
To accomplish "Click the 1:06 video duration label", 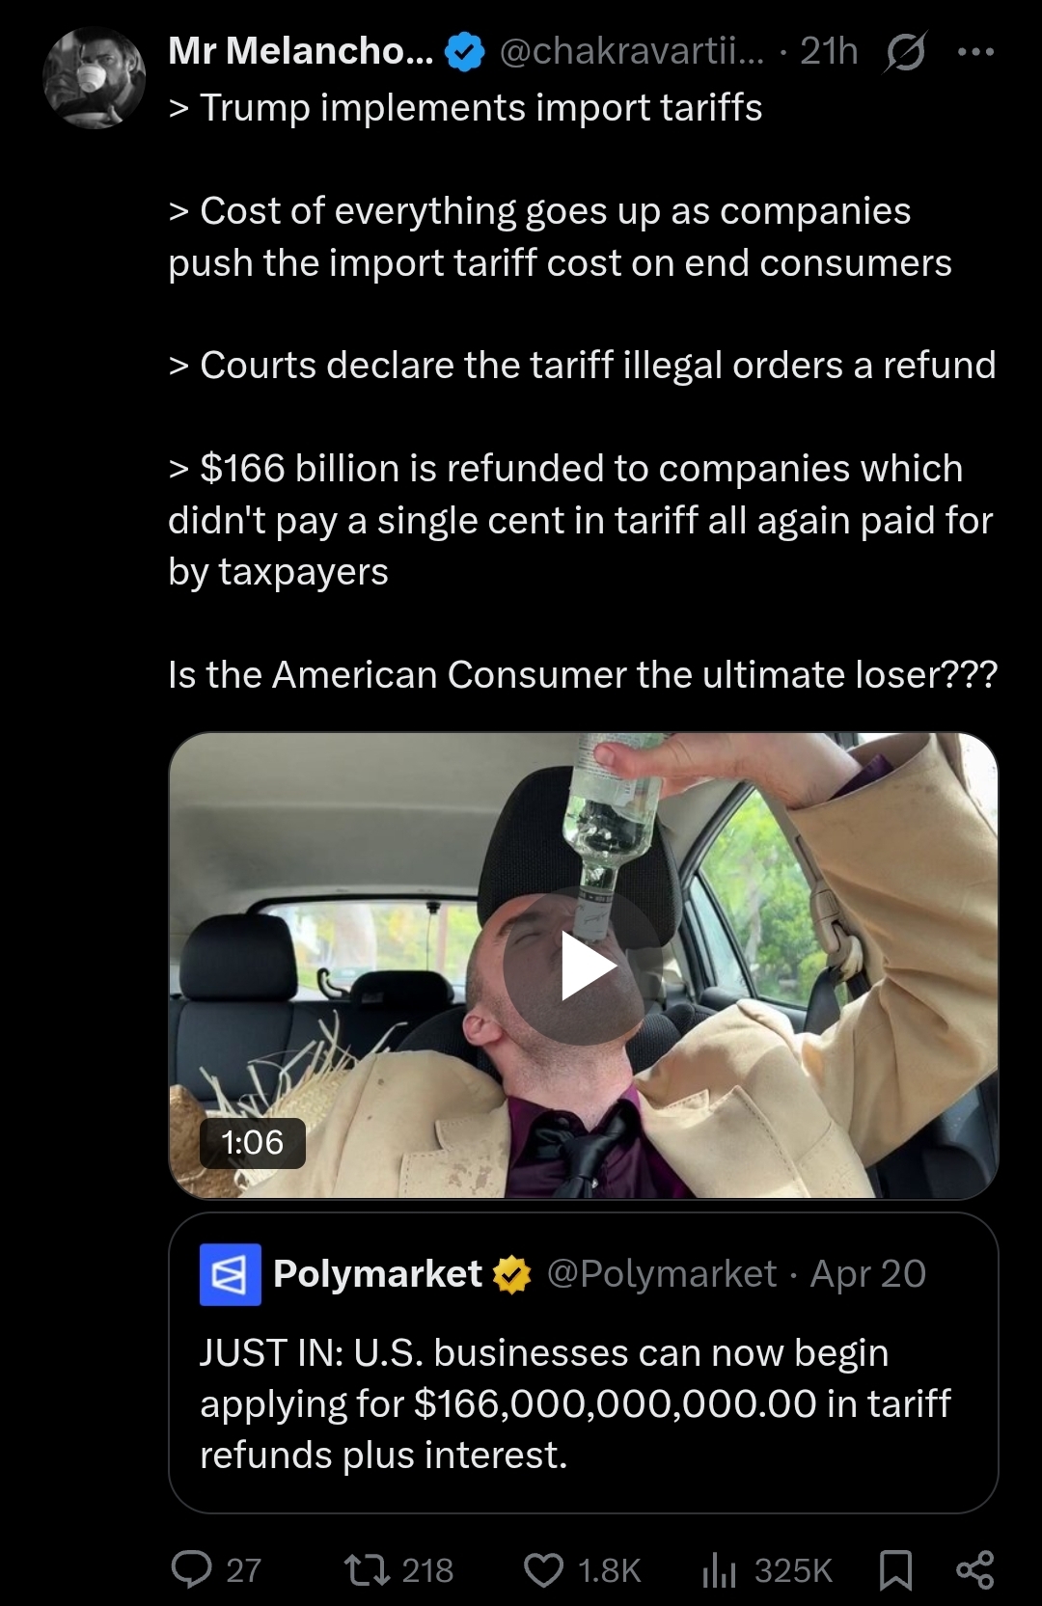I will tap(253, 1143).
